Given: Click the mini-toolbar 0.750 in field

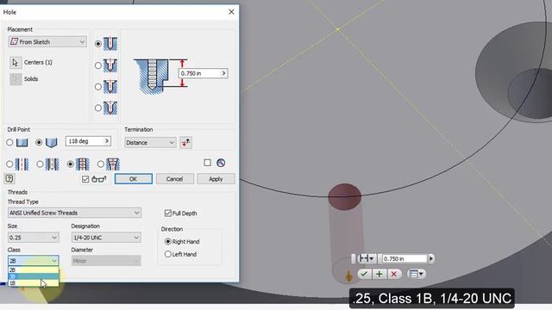Looking at the screenshot, I should coord(405,258).
